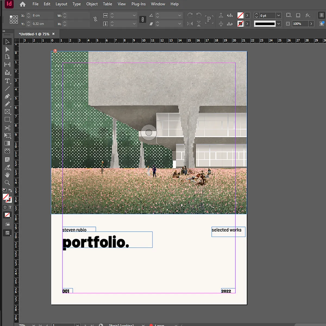The width and height of the screenshot is (326, 326).
Task: Open the effects fx menu in control panel
Action: (x=308, y=15)
